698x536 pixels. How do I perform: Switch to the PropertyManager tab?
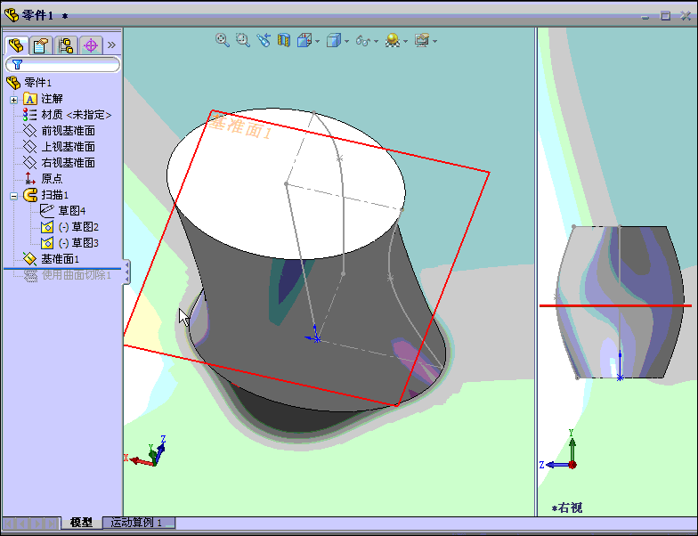(41, 45)
